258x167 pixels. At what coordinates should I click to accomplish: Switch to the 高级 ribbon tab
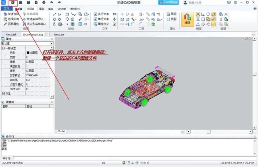pos(42,9)
